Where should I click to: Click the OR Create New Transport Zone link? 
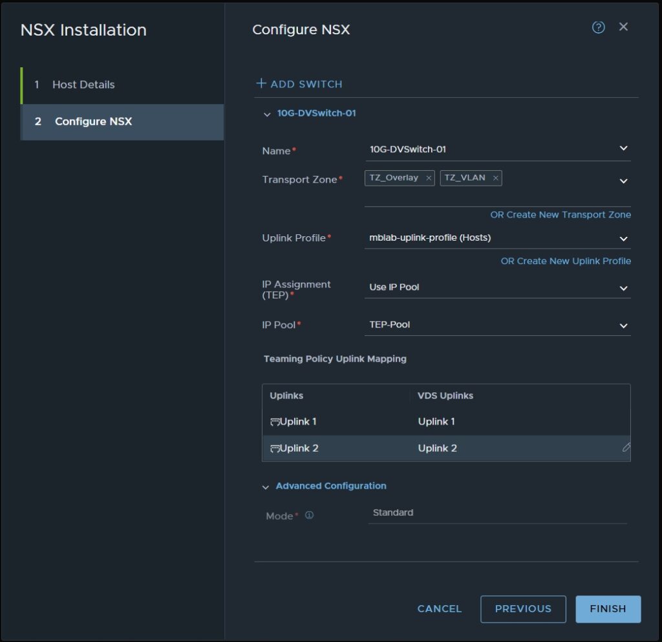(561, 215)
